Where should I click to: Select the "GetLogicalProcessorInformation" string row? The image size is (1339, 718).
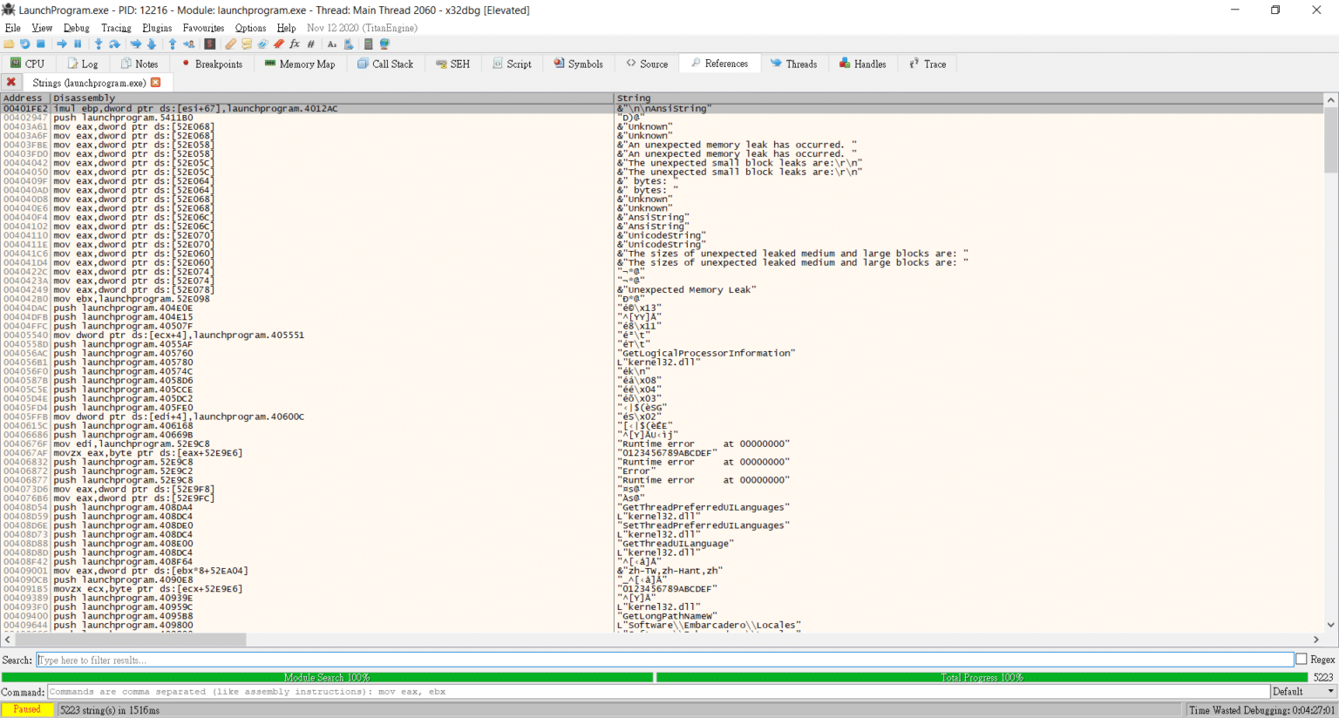pos(663,354)
